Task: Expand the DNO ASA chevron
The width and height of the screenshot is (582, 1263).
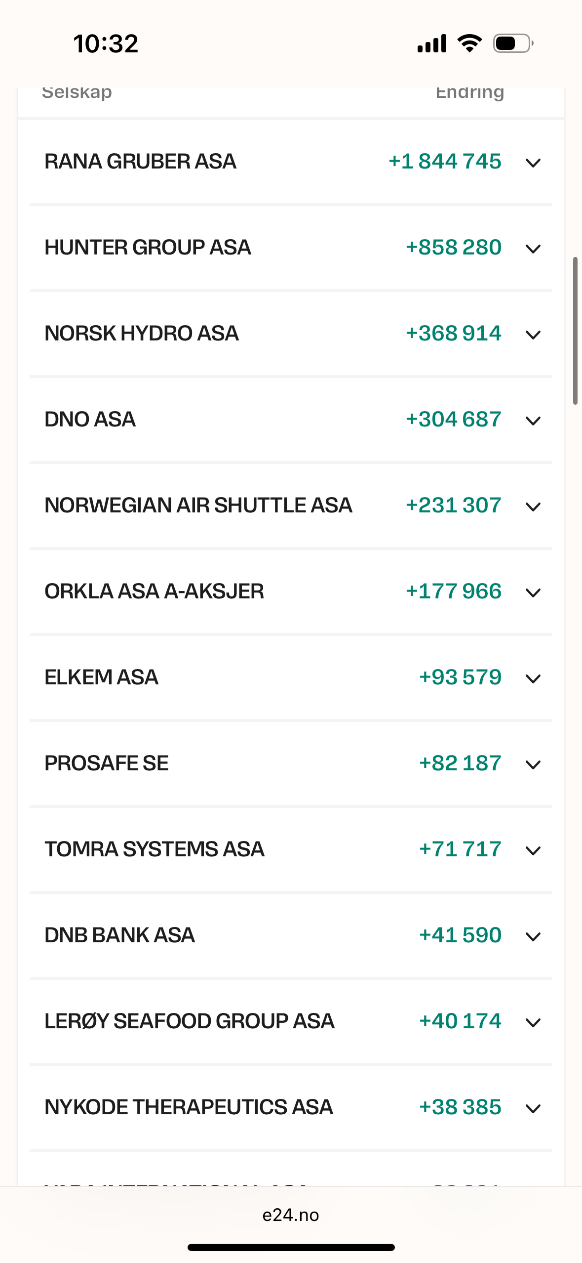Action: pos(533,421)
